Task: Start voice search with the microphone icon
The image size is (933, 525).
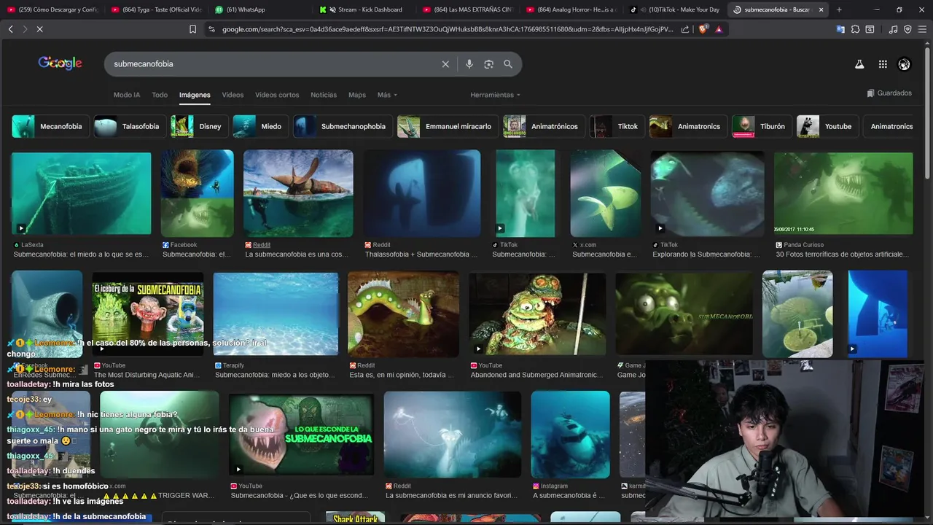Action: coord(469,64)
